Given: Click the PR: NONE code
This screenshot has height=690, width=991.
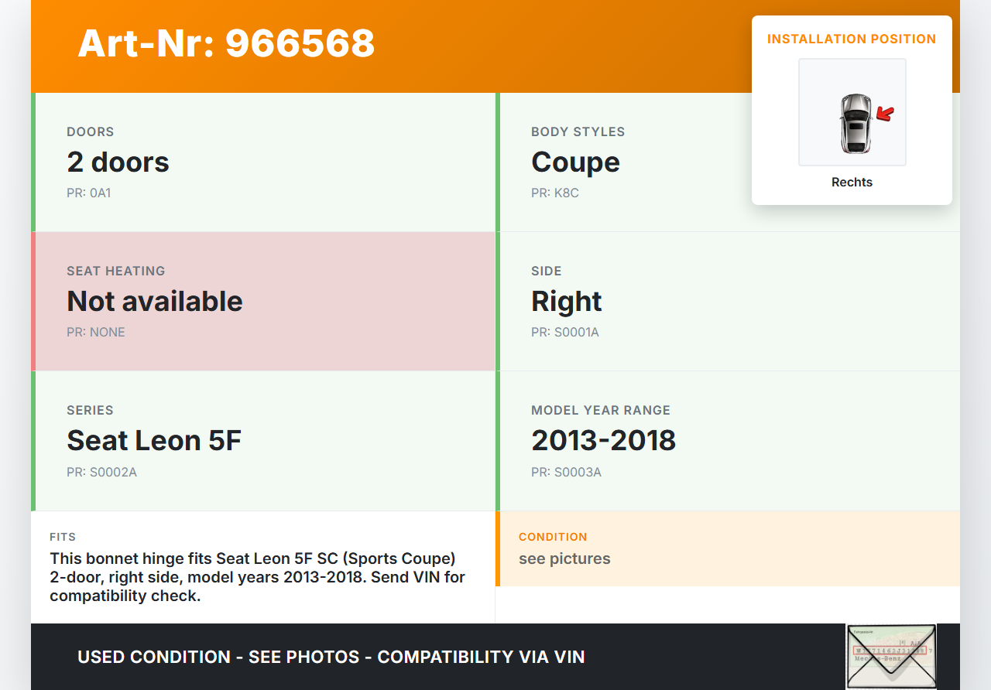Looking at the screenshot, I should click(x=95, y=333).
